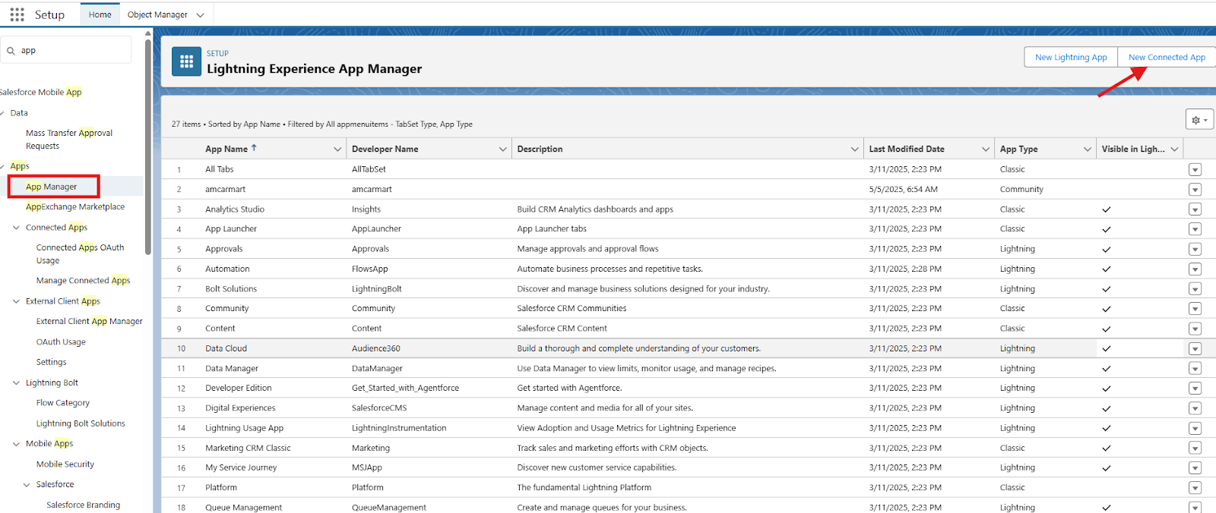The height and width of the screenshot is (513, 1216).
Task: Click the Quick Find search field
Action: (66, 50)
